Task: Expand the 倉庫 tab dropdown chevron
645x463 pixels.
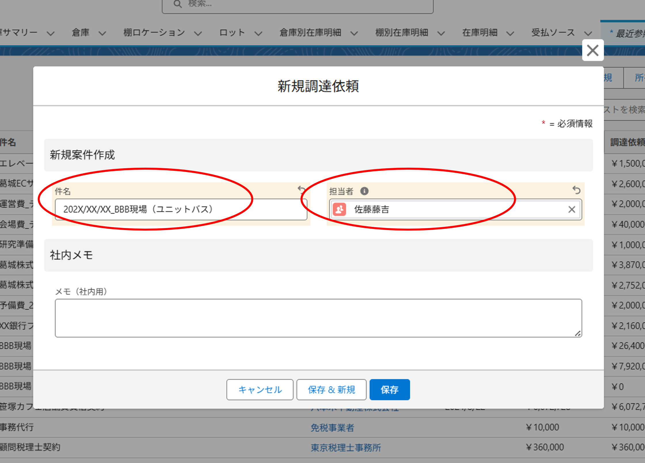Action: tap(102, 33)
